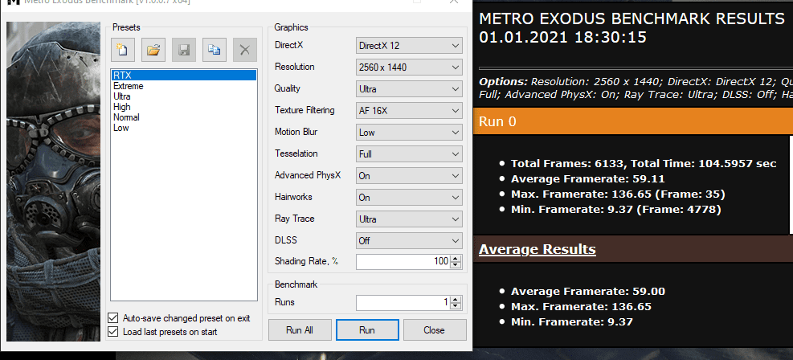Screen dimensions: 793x360
Task: Choose the Low preset
Action: tap(121, 128)
